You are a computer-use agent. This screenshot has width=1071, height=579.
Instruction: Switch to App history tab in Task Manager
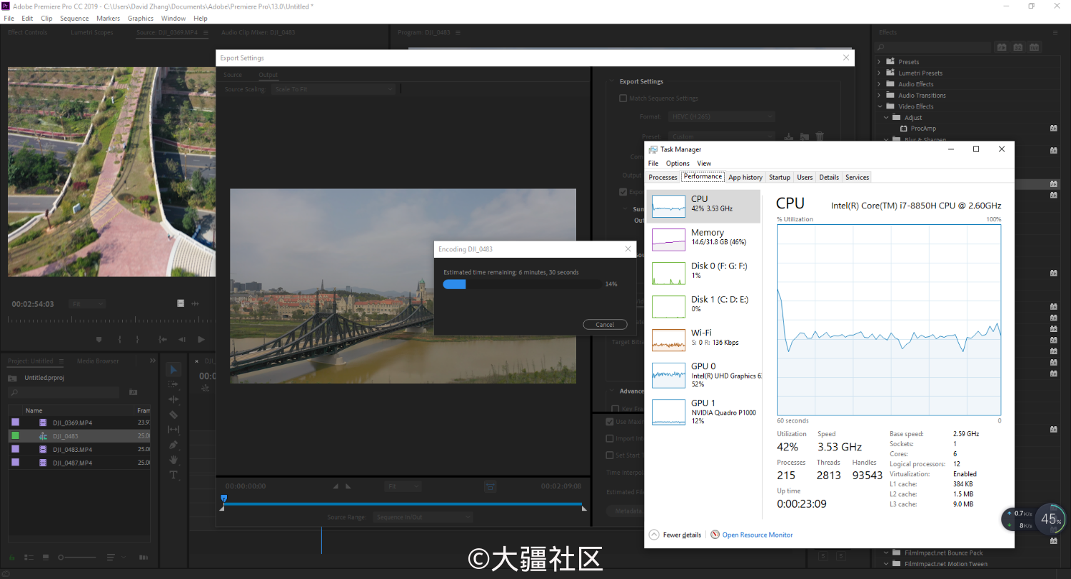pyautogui.click(x=745, y=177)
